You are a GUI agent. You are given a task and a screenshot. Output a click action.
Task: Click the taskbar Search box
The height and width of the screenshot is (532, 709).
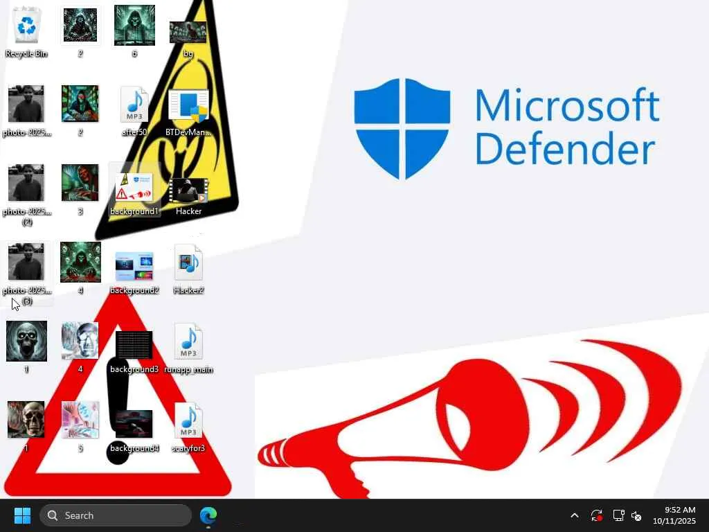[x=116, y=515]
